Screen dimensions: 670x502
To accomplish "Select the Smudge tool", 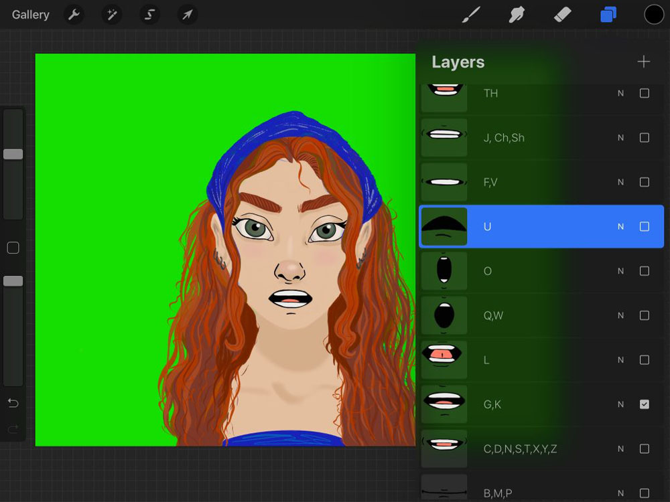I will [x=517, y=15].
